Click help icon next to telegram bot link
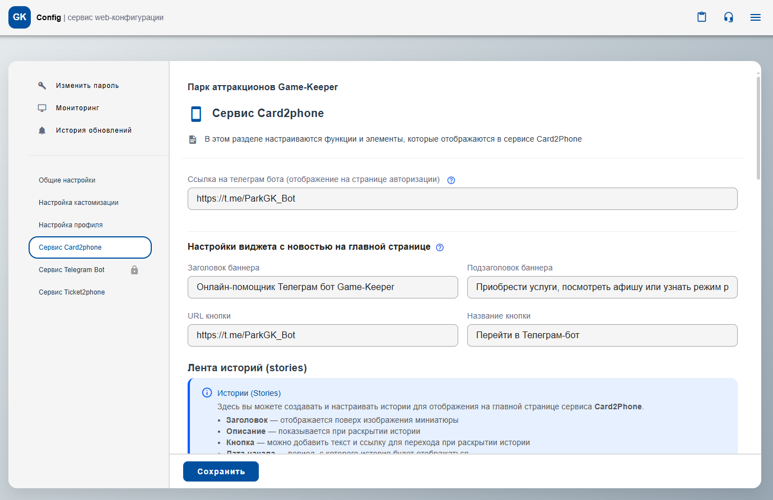Viewport: 773px width, 500px height. pyautogui.click(x=451, y=180)
